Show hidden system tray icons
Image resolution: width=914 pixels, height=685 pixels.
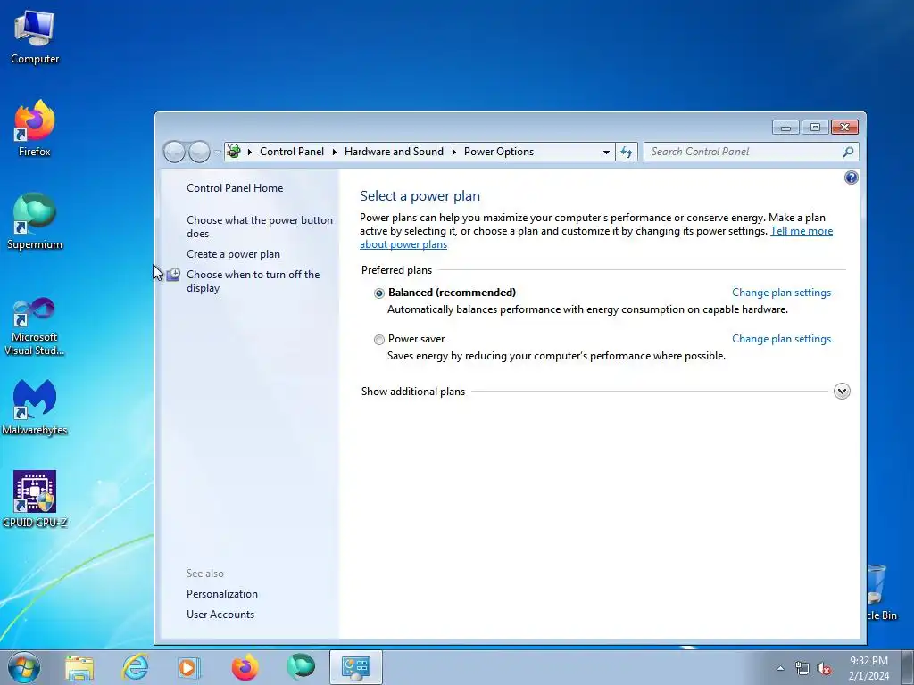(x=780, y=668)
